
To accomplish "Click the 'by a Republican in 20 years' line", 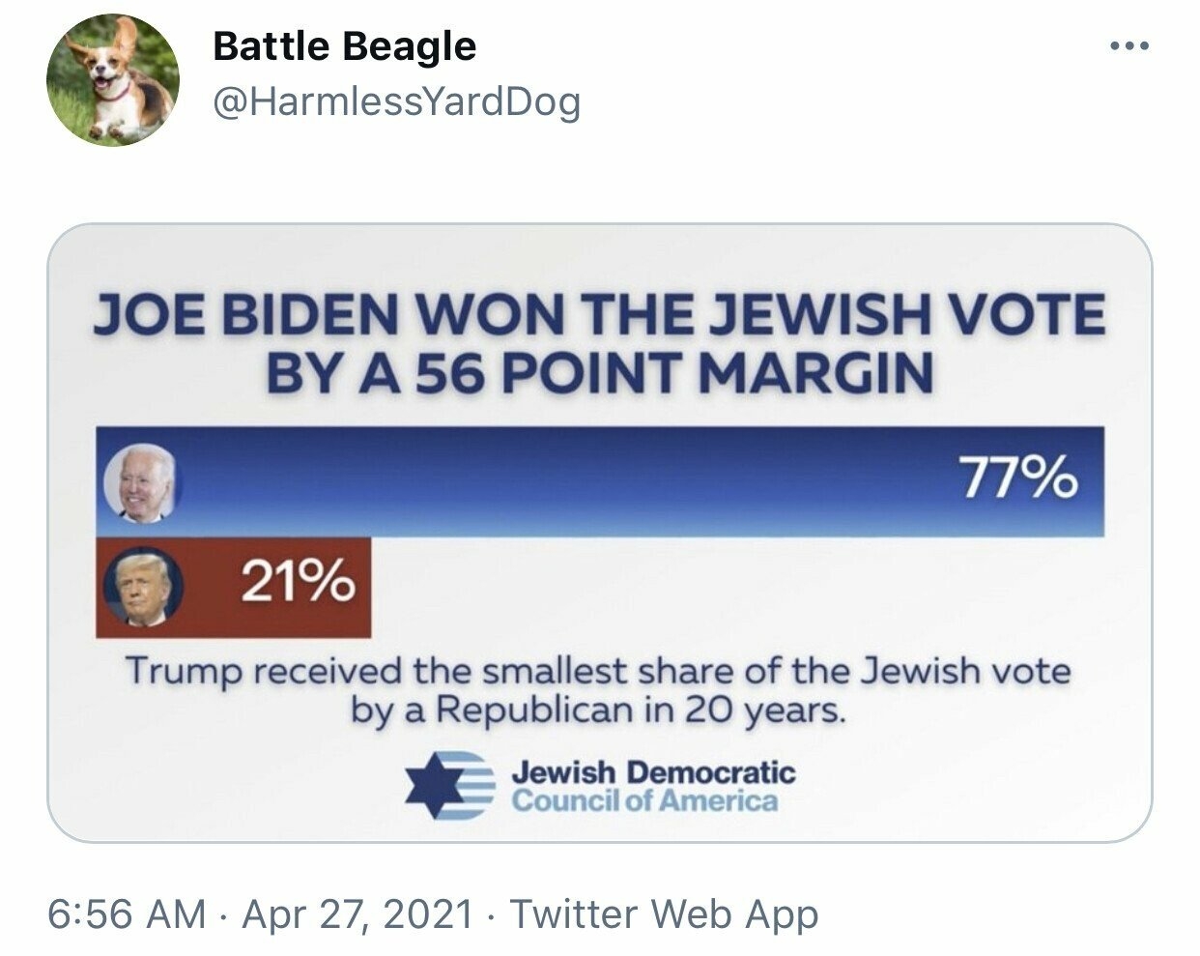I will 599,711.
